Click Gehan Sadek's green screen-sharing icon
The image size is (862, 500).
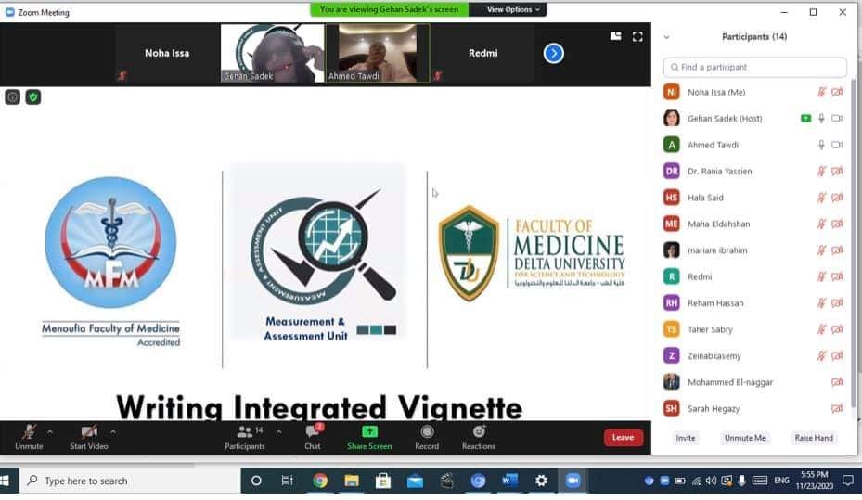point(806,118)
